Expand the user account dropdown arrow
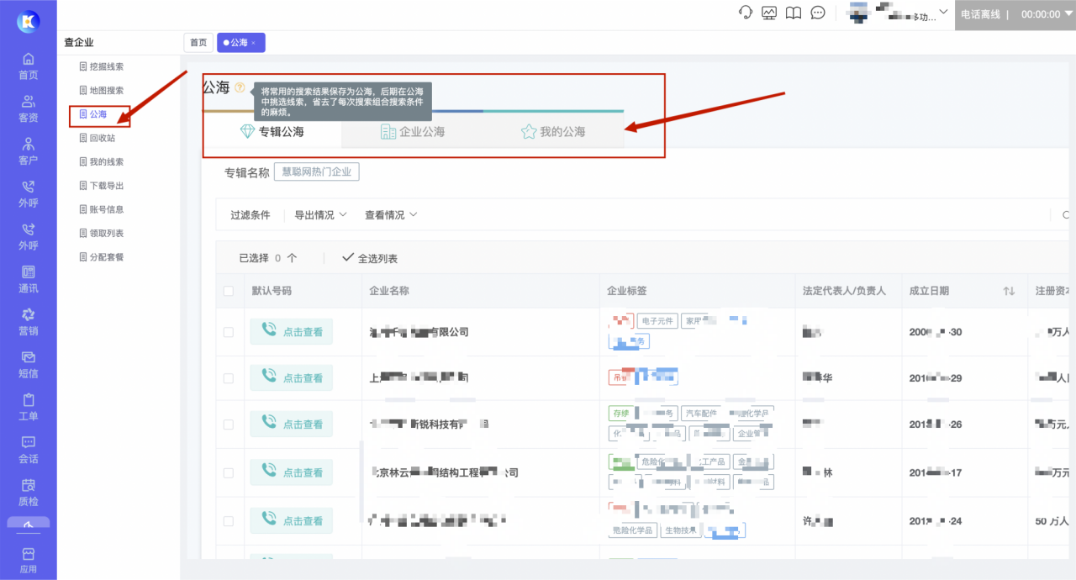The width and height of the screenshot is (1076, 580). pos(943,12)
